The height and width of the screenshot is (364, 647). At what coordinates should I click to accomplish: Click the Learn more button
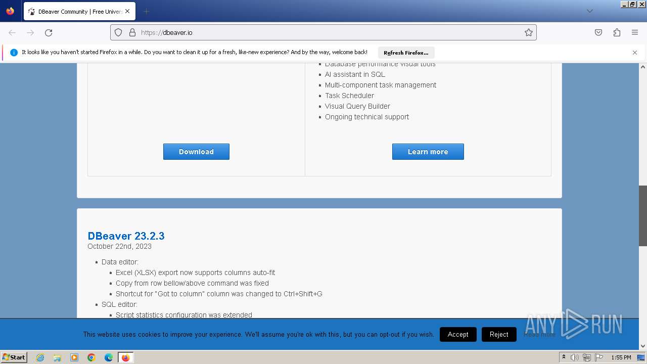click(428, 152)
